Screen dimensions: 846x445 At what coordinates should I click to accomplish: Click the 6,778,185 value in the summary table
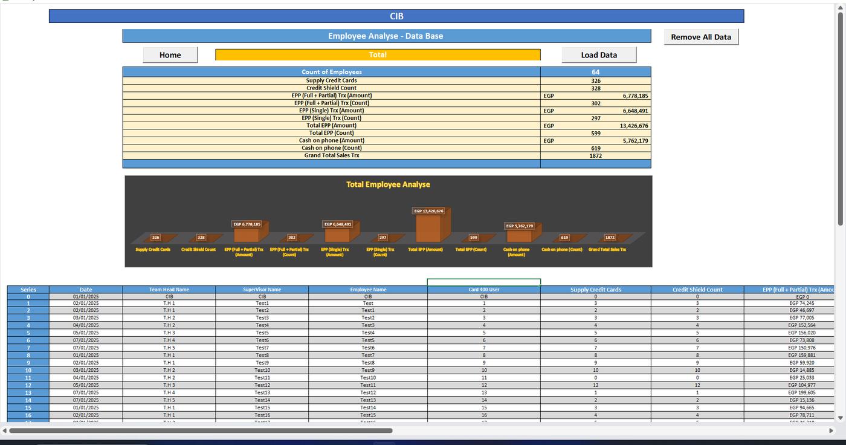click(596, 96)
